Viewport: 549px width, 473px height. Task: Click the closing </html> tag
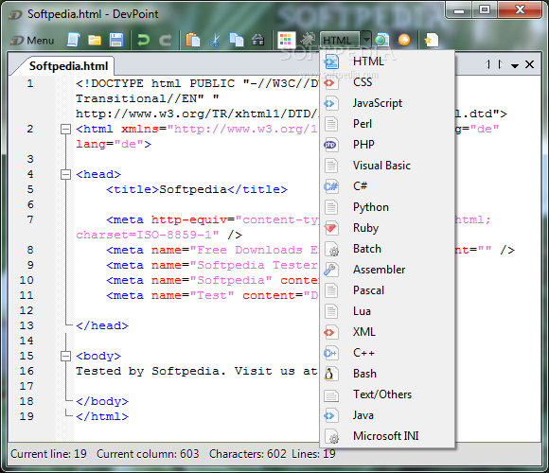(102, 416)
